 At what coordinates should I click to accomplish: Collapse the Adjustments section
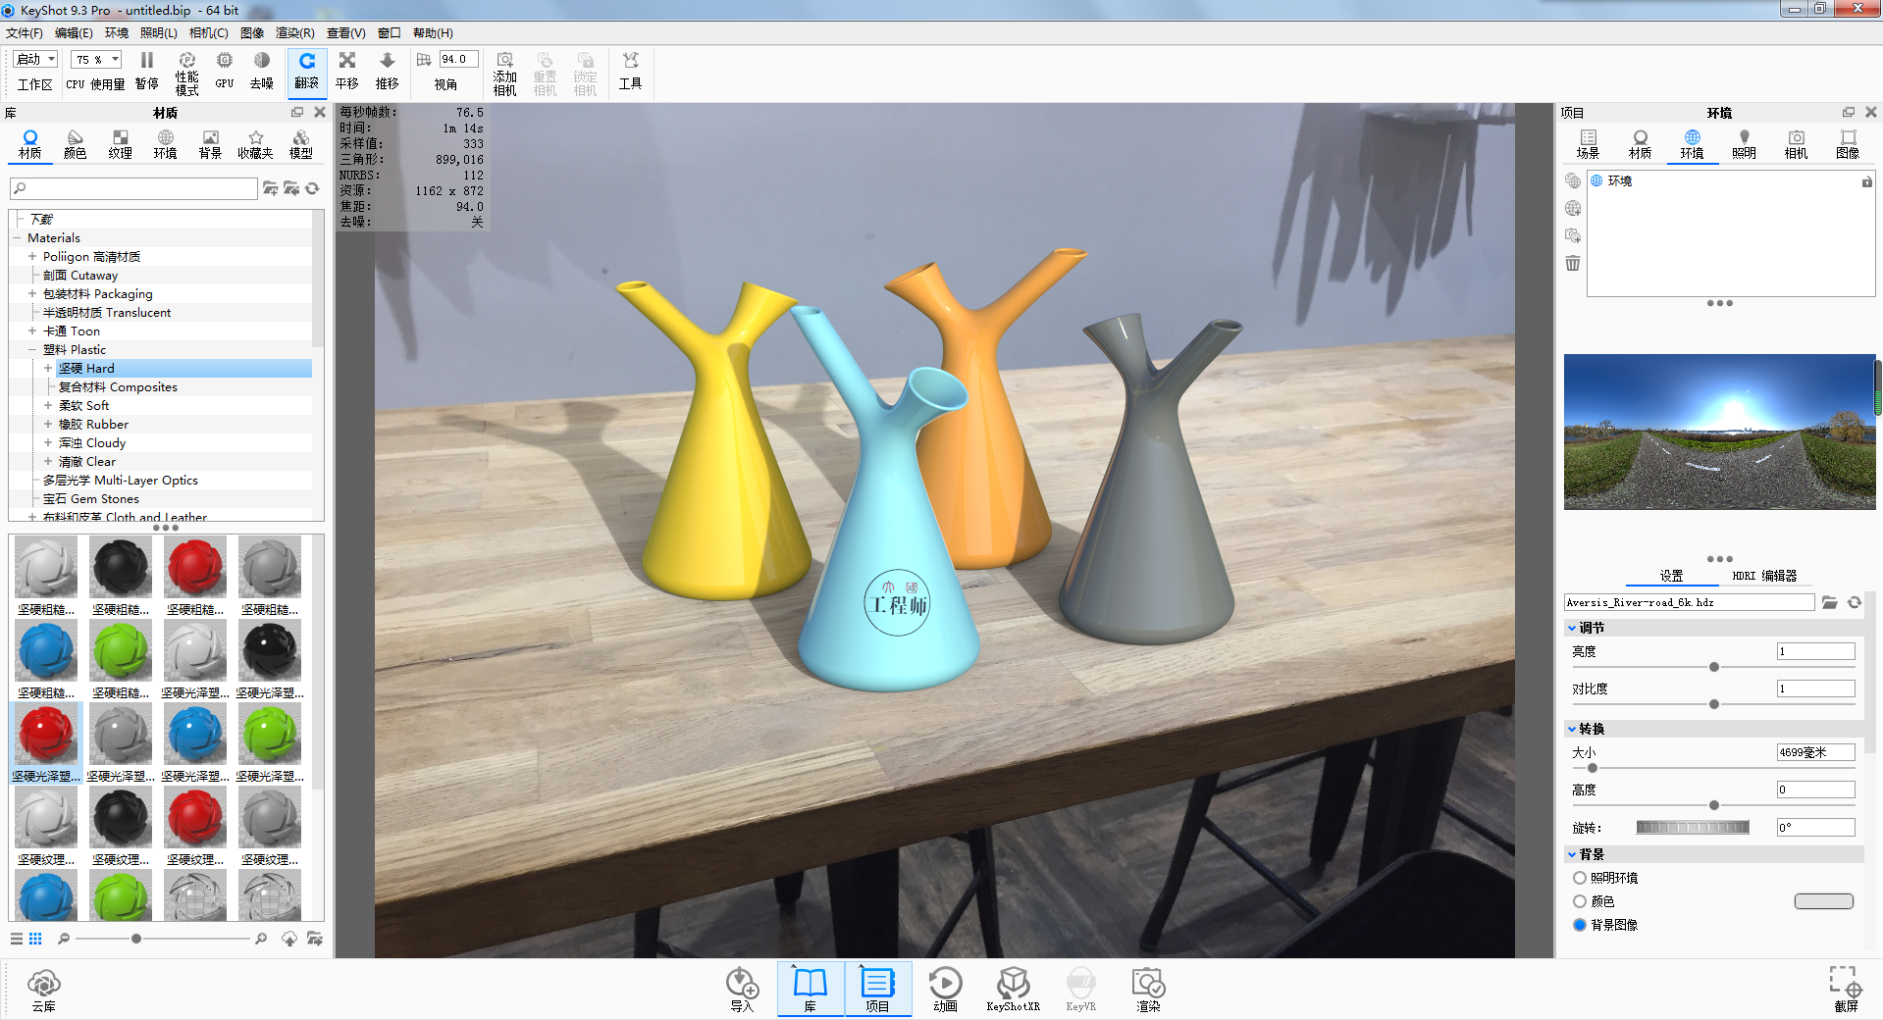coord(1572,628)
